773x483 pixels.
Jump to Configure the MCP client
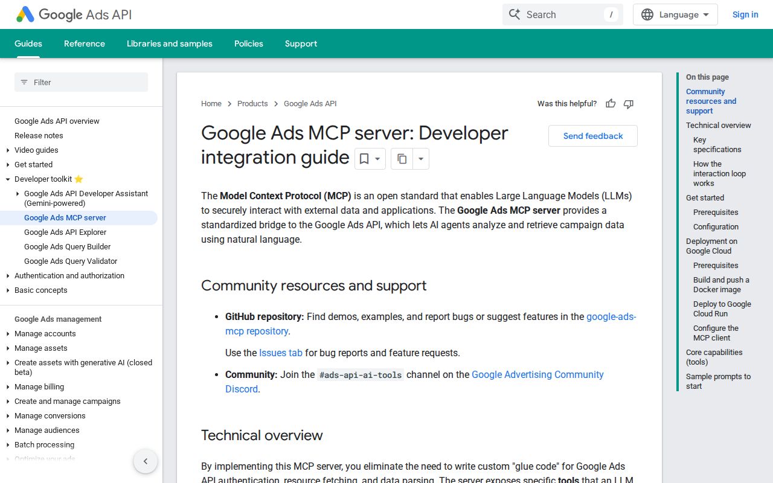(x=716, y=333)
